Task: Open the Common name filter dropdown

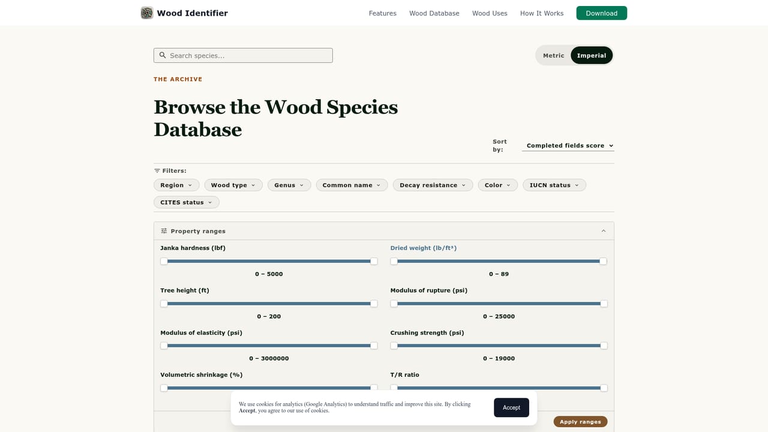Action: click(352, 185)
